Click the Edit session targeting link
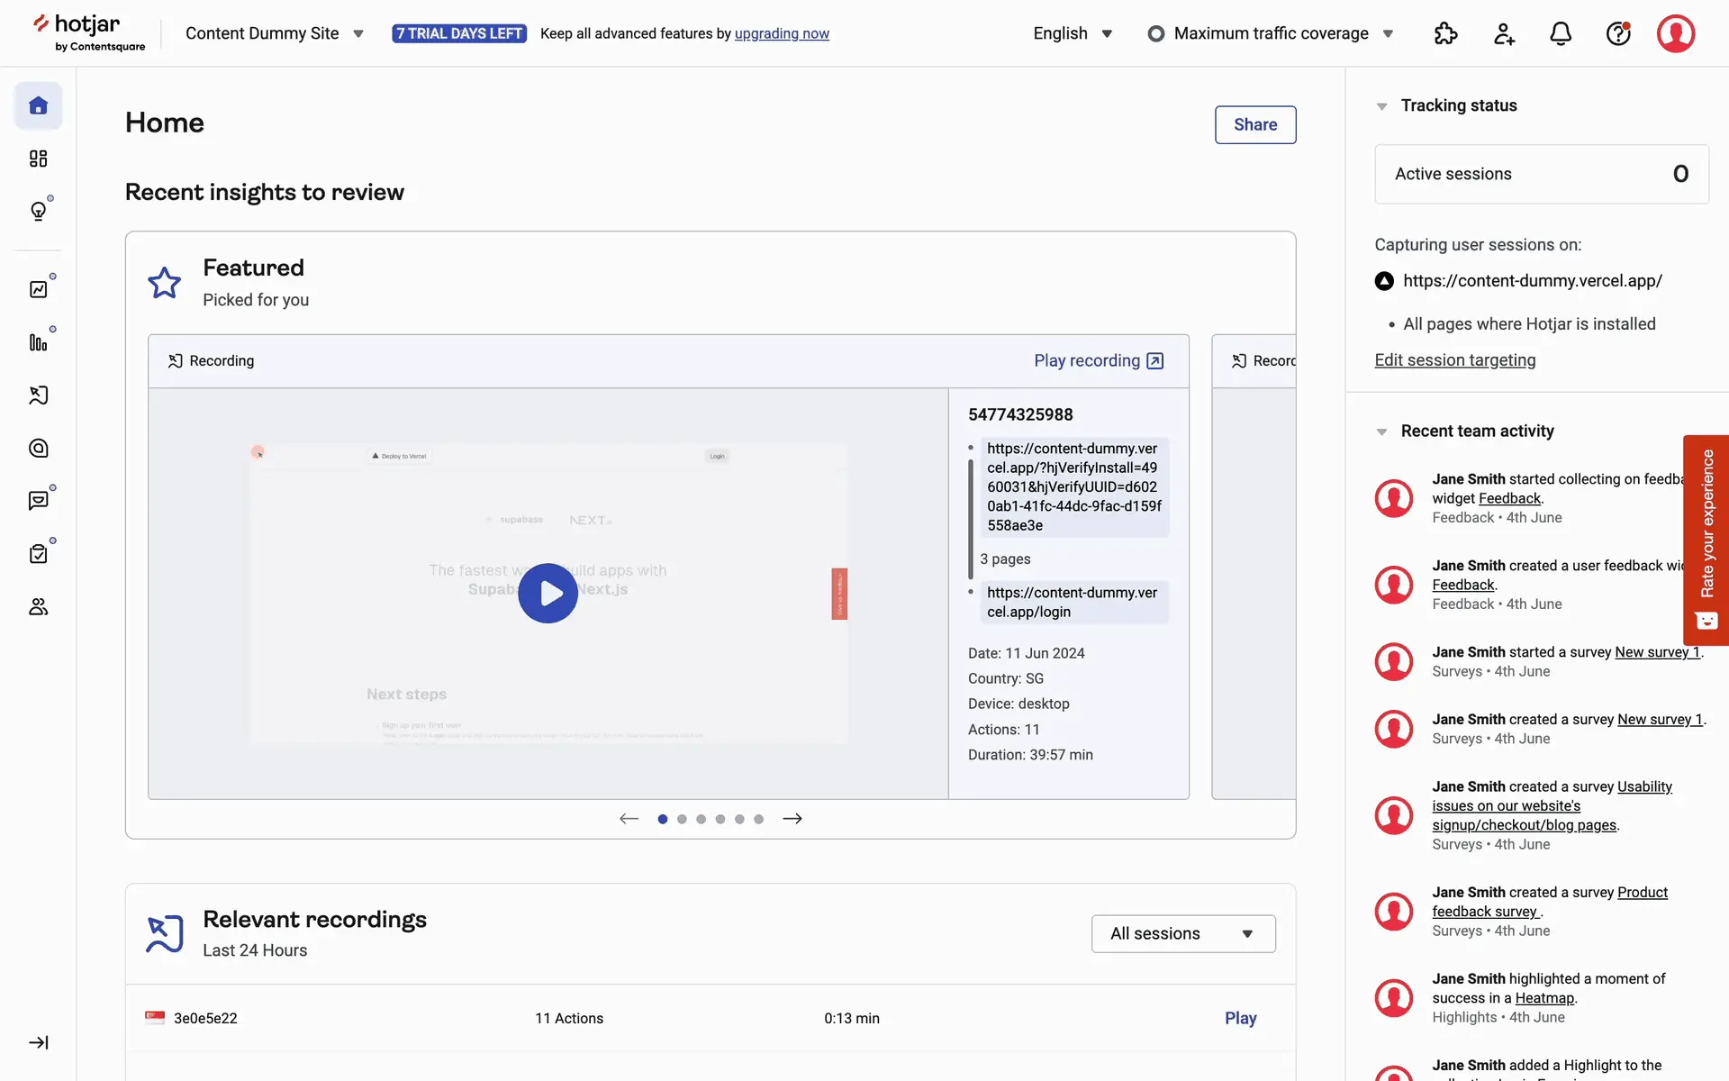 click(x=1454, y=360)
